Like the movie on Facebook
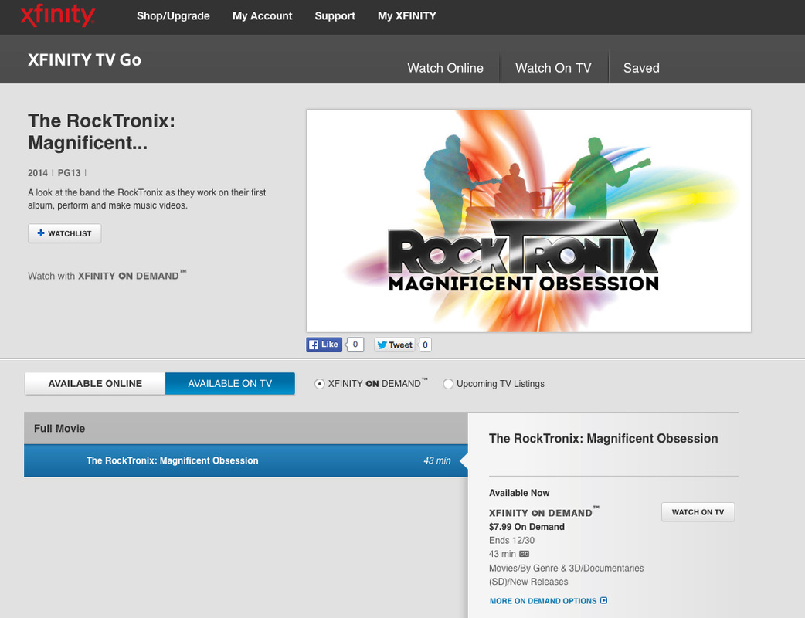 coord(324,345)
